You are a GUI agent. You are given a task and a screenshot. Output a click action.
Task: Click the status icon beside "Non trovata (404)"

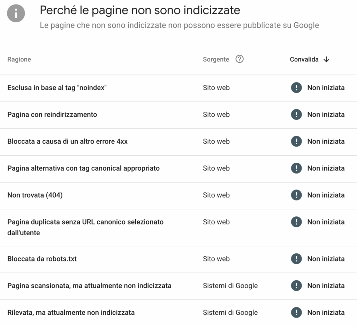(296, 195)
